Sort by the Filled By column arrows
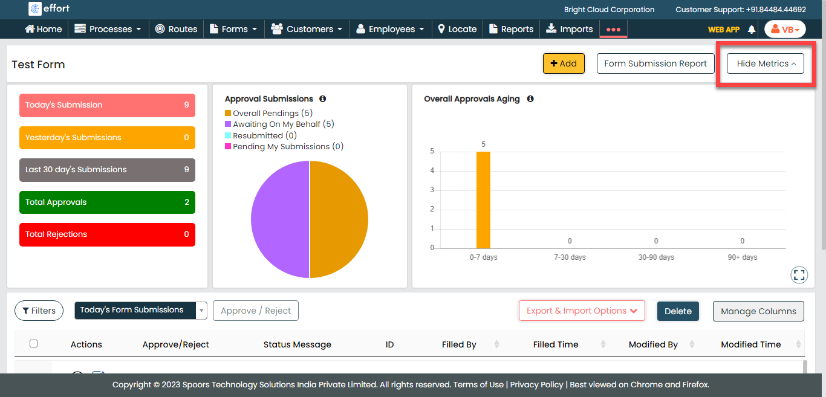The image size is (826, 397). (496, 344)
